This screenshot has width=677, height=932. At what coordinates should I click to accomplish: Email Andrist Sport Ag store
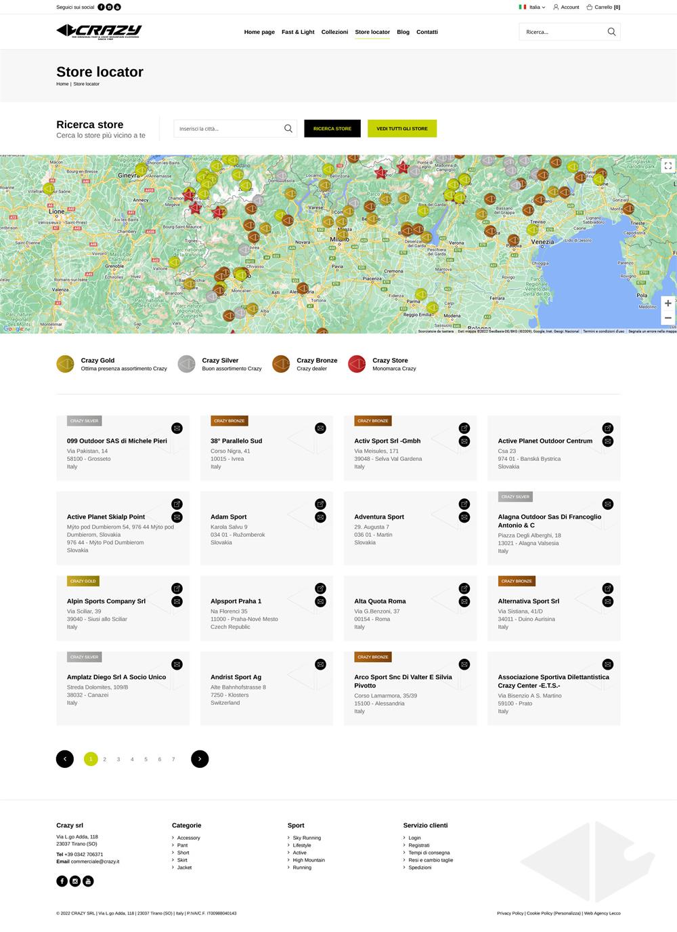coord(320,664)
